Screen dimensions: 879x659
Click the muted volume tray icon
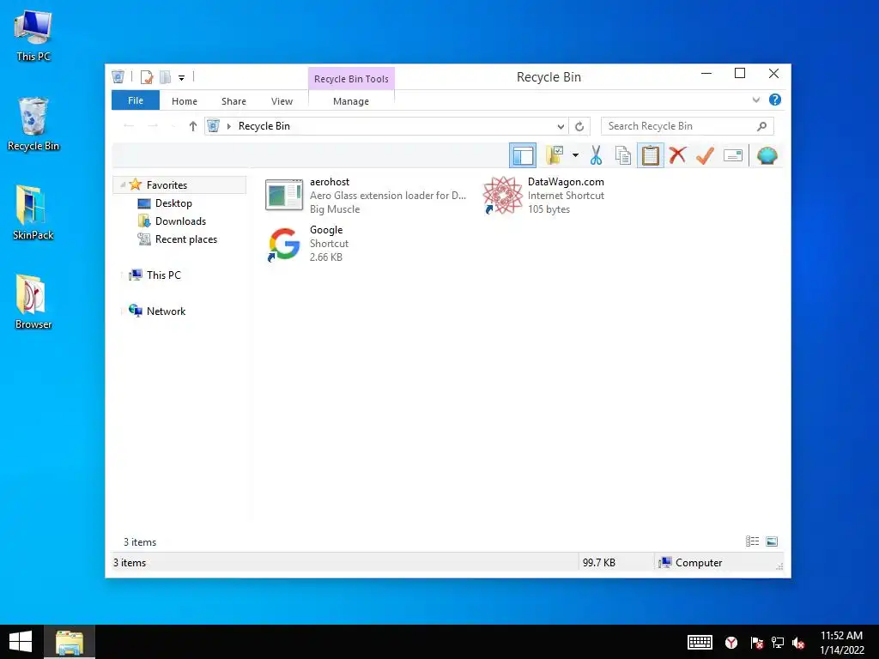798,643
